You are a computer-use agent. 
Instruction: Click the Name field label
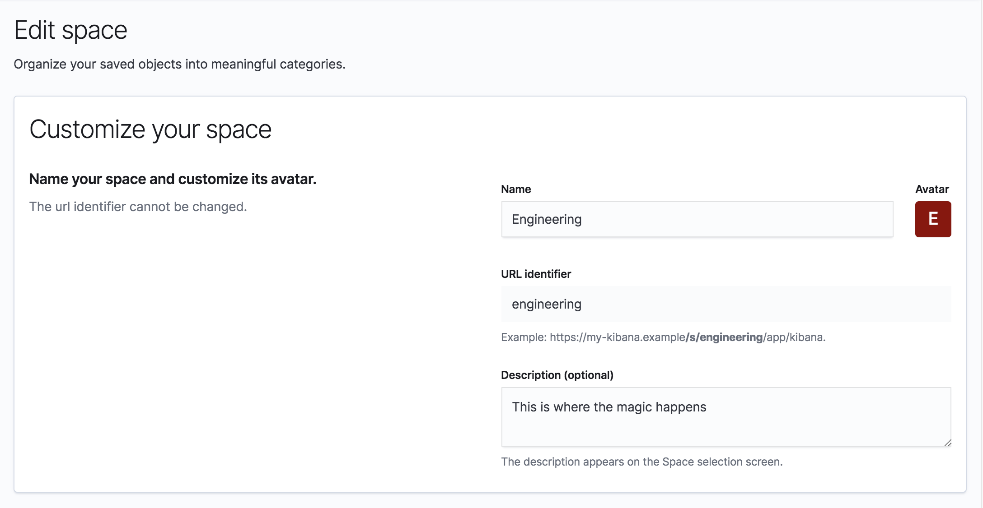coord(516,189)
